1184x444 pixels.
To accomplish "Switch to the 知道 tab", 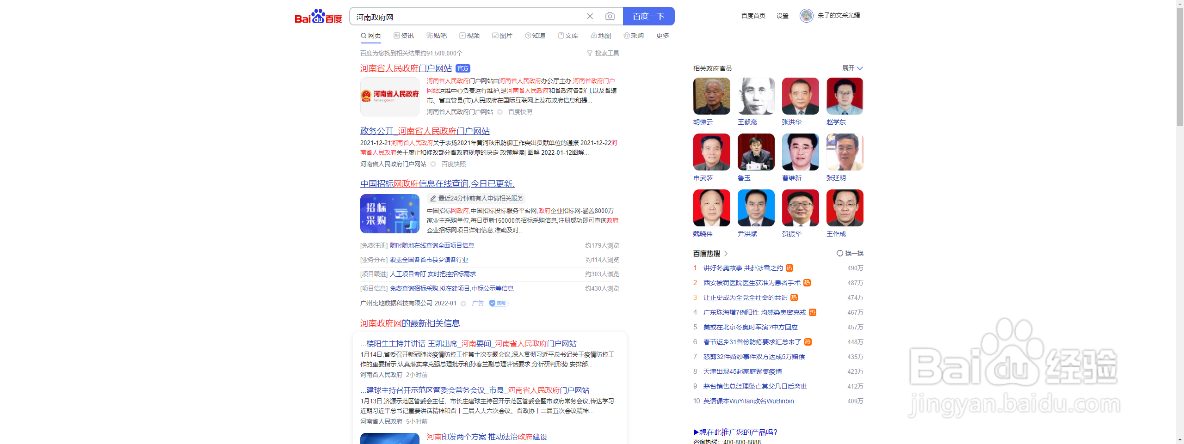I will pyautogui.click(x=535, y=36).
